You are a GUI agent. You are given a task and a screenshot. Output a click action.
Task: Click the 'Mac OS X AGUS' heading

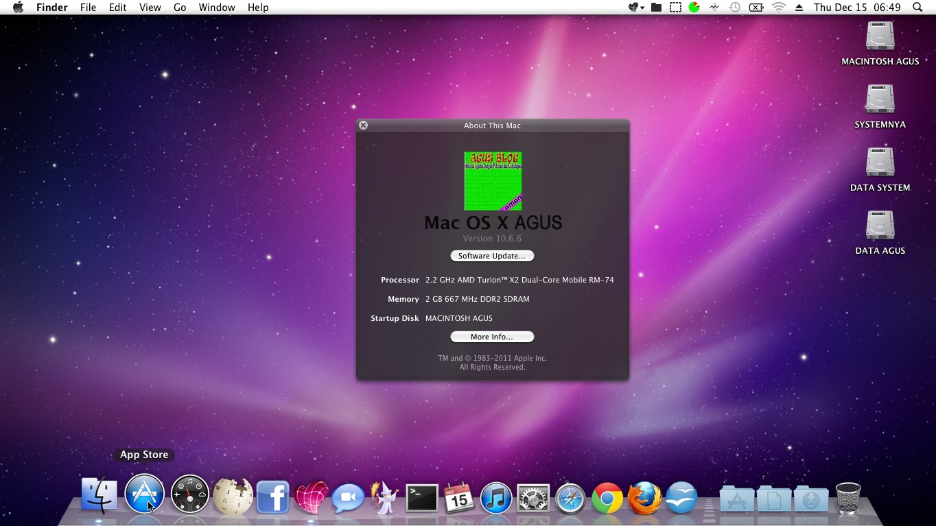[x=493, y=223]
